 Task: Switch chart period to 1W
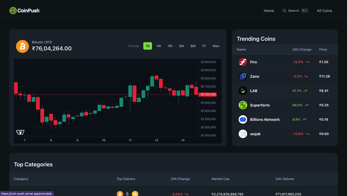click(159, 46)
